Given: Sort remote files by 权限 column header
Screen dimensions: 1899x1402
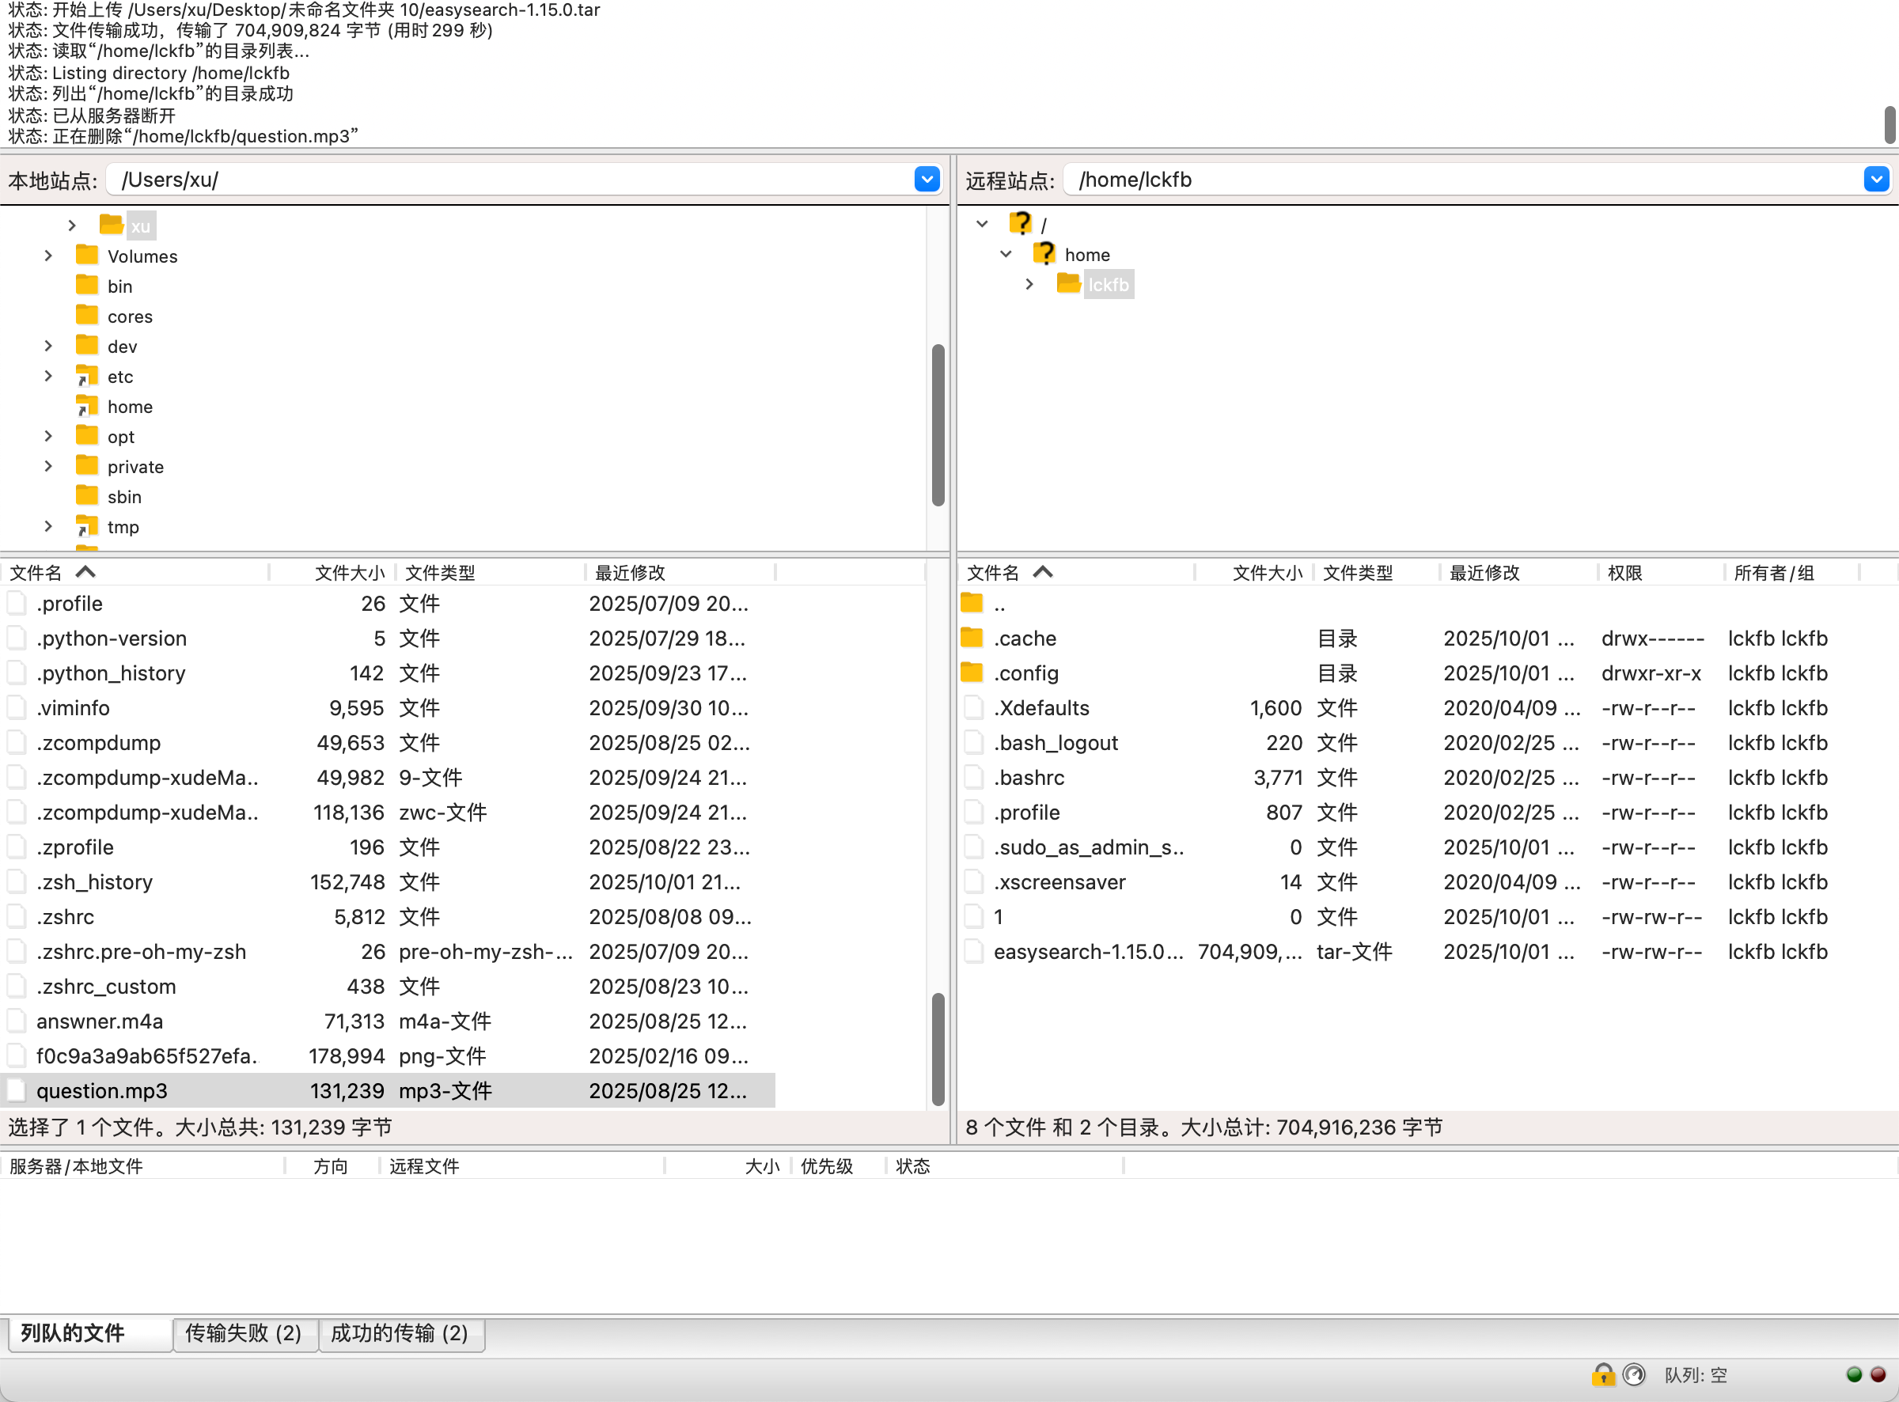Looking at the screenshot, I should [x=1624, y=572].
